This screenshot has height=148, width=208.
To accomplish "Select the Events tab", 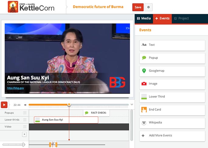I will click(x=162, y=18).
